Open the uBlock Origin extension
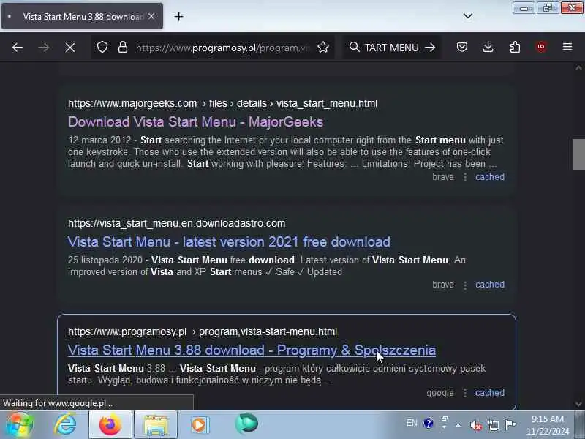The image size is (585, 439). pyautogui.click(x=540, y=47)
